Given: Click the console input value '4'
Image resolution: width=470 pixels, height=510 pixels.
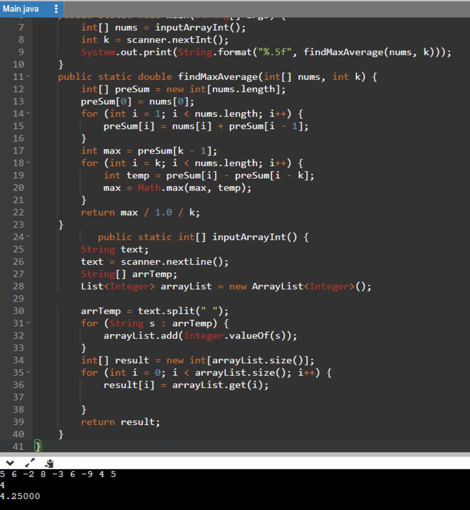Looking at the screenshot, I should point(2,485).
